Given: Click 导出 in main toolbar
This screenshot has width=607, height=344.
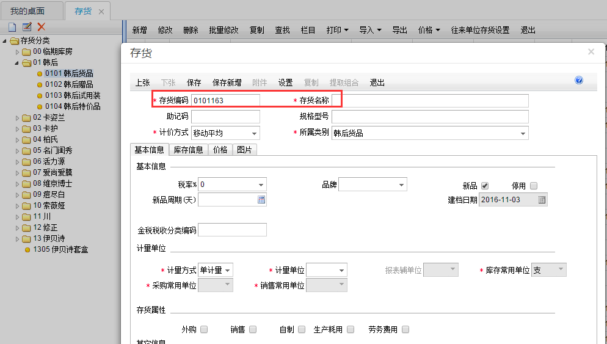Looking at the screenshot, I should coord(399,30).
